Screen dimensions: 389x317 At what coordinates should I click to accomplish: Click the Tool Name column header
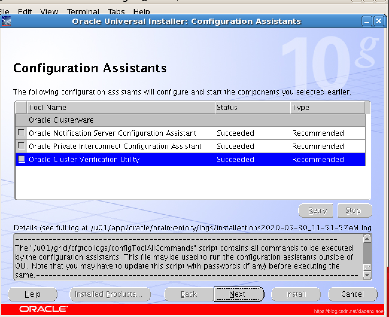[x=121, y=107]
